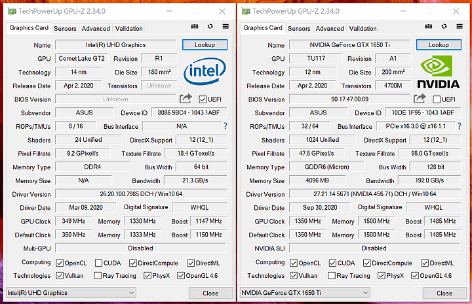Click BIOS export share icon in Intel window

186,99
